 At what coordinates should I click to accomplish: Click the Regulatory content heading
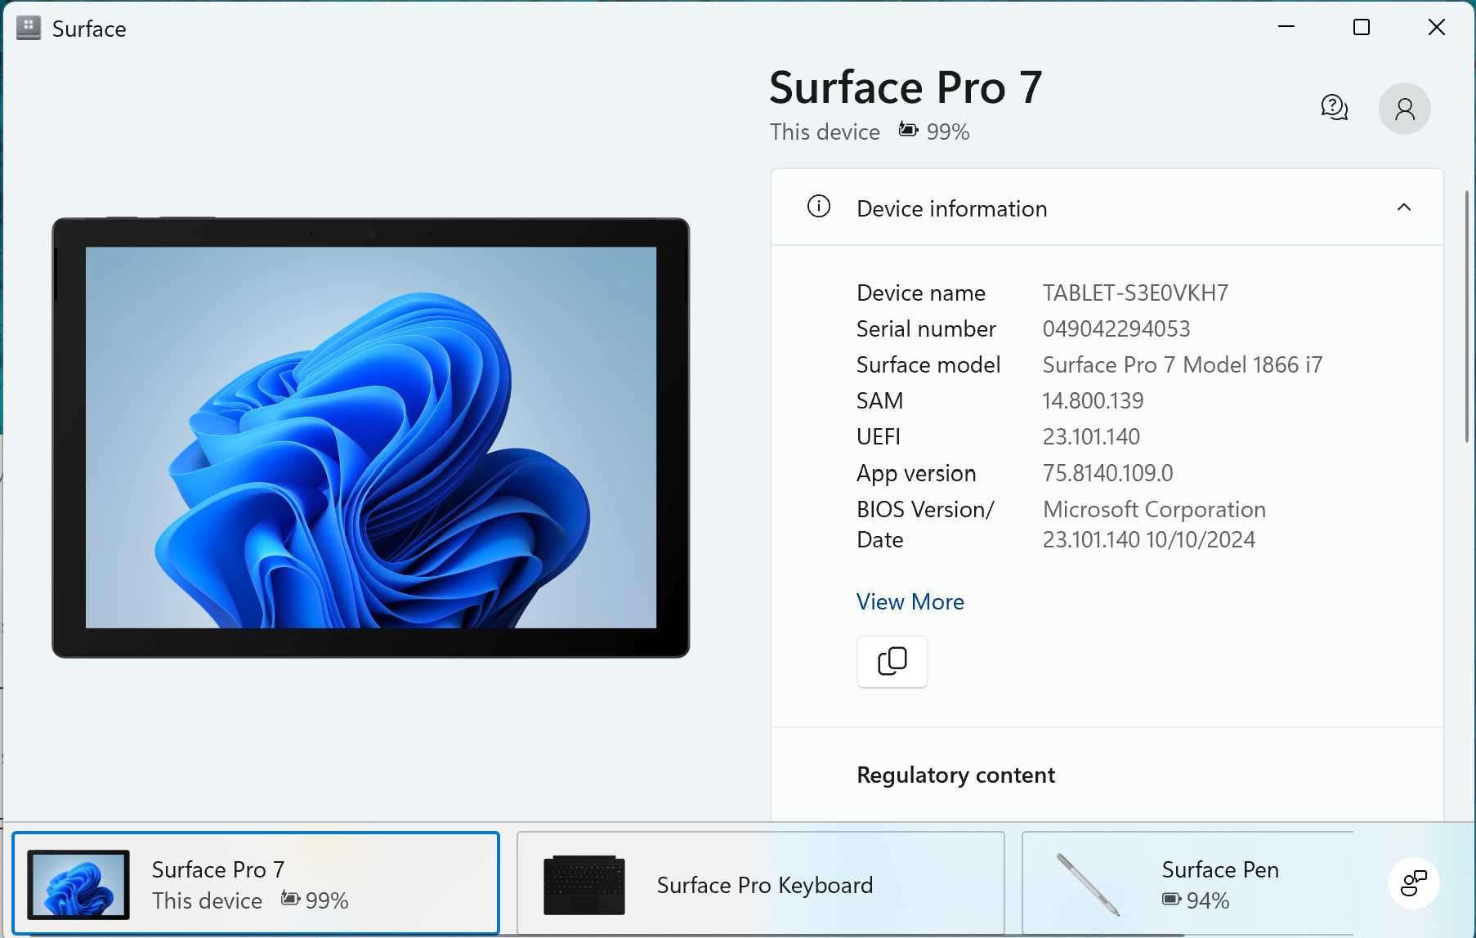[x=955, y=775]
